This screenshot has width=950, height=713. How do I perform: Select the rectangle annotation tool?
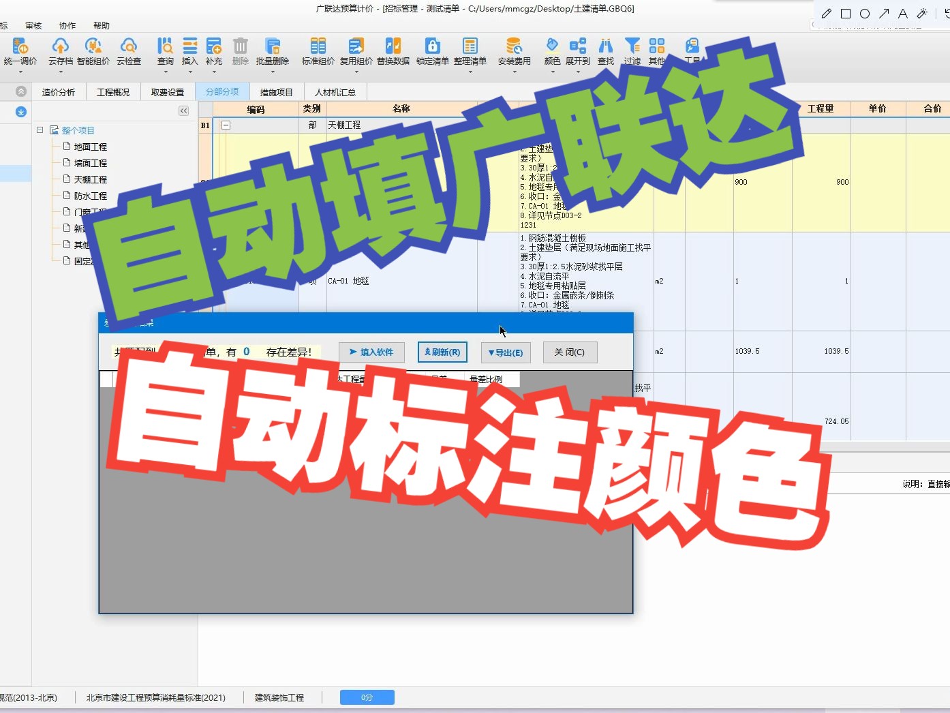846,14
